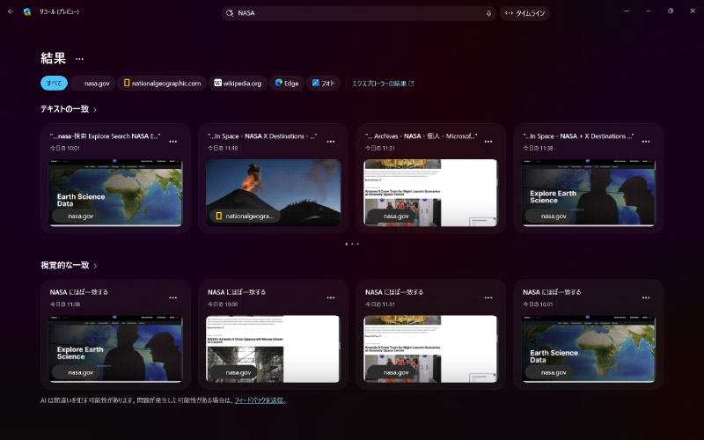Open Earth Science Data thumbnail in text matches

point(115,193)
